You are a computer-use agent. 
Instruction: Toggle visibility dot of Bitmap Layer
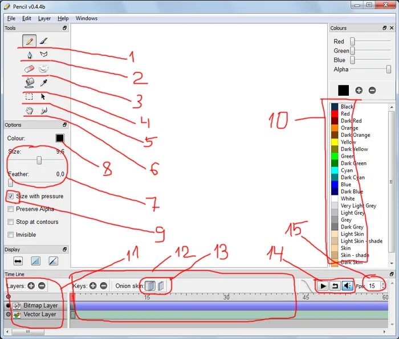(x=8, y=305)
